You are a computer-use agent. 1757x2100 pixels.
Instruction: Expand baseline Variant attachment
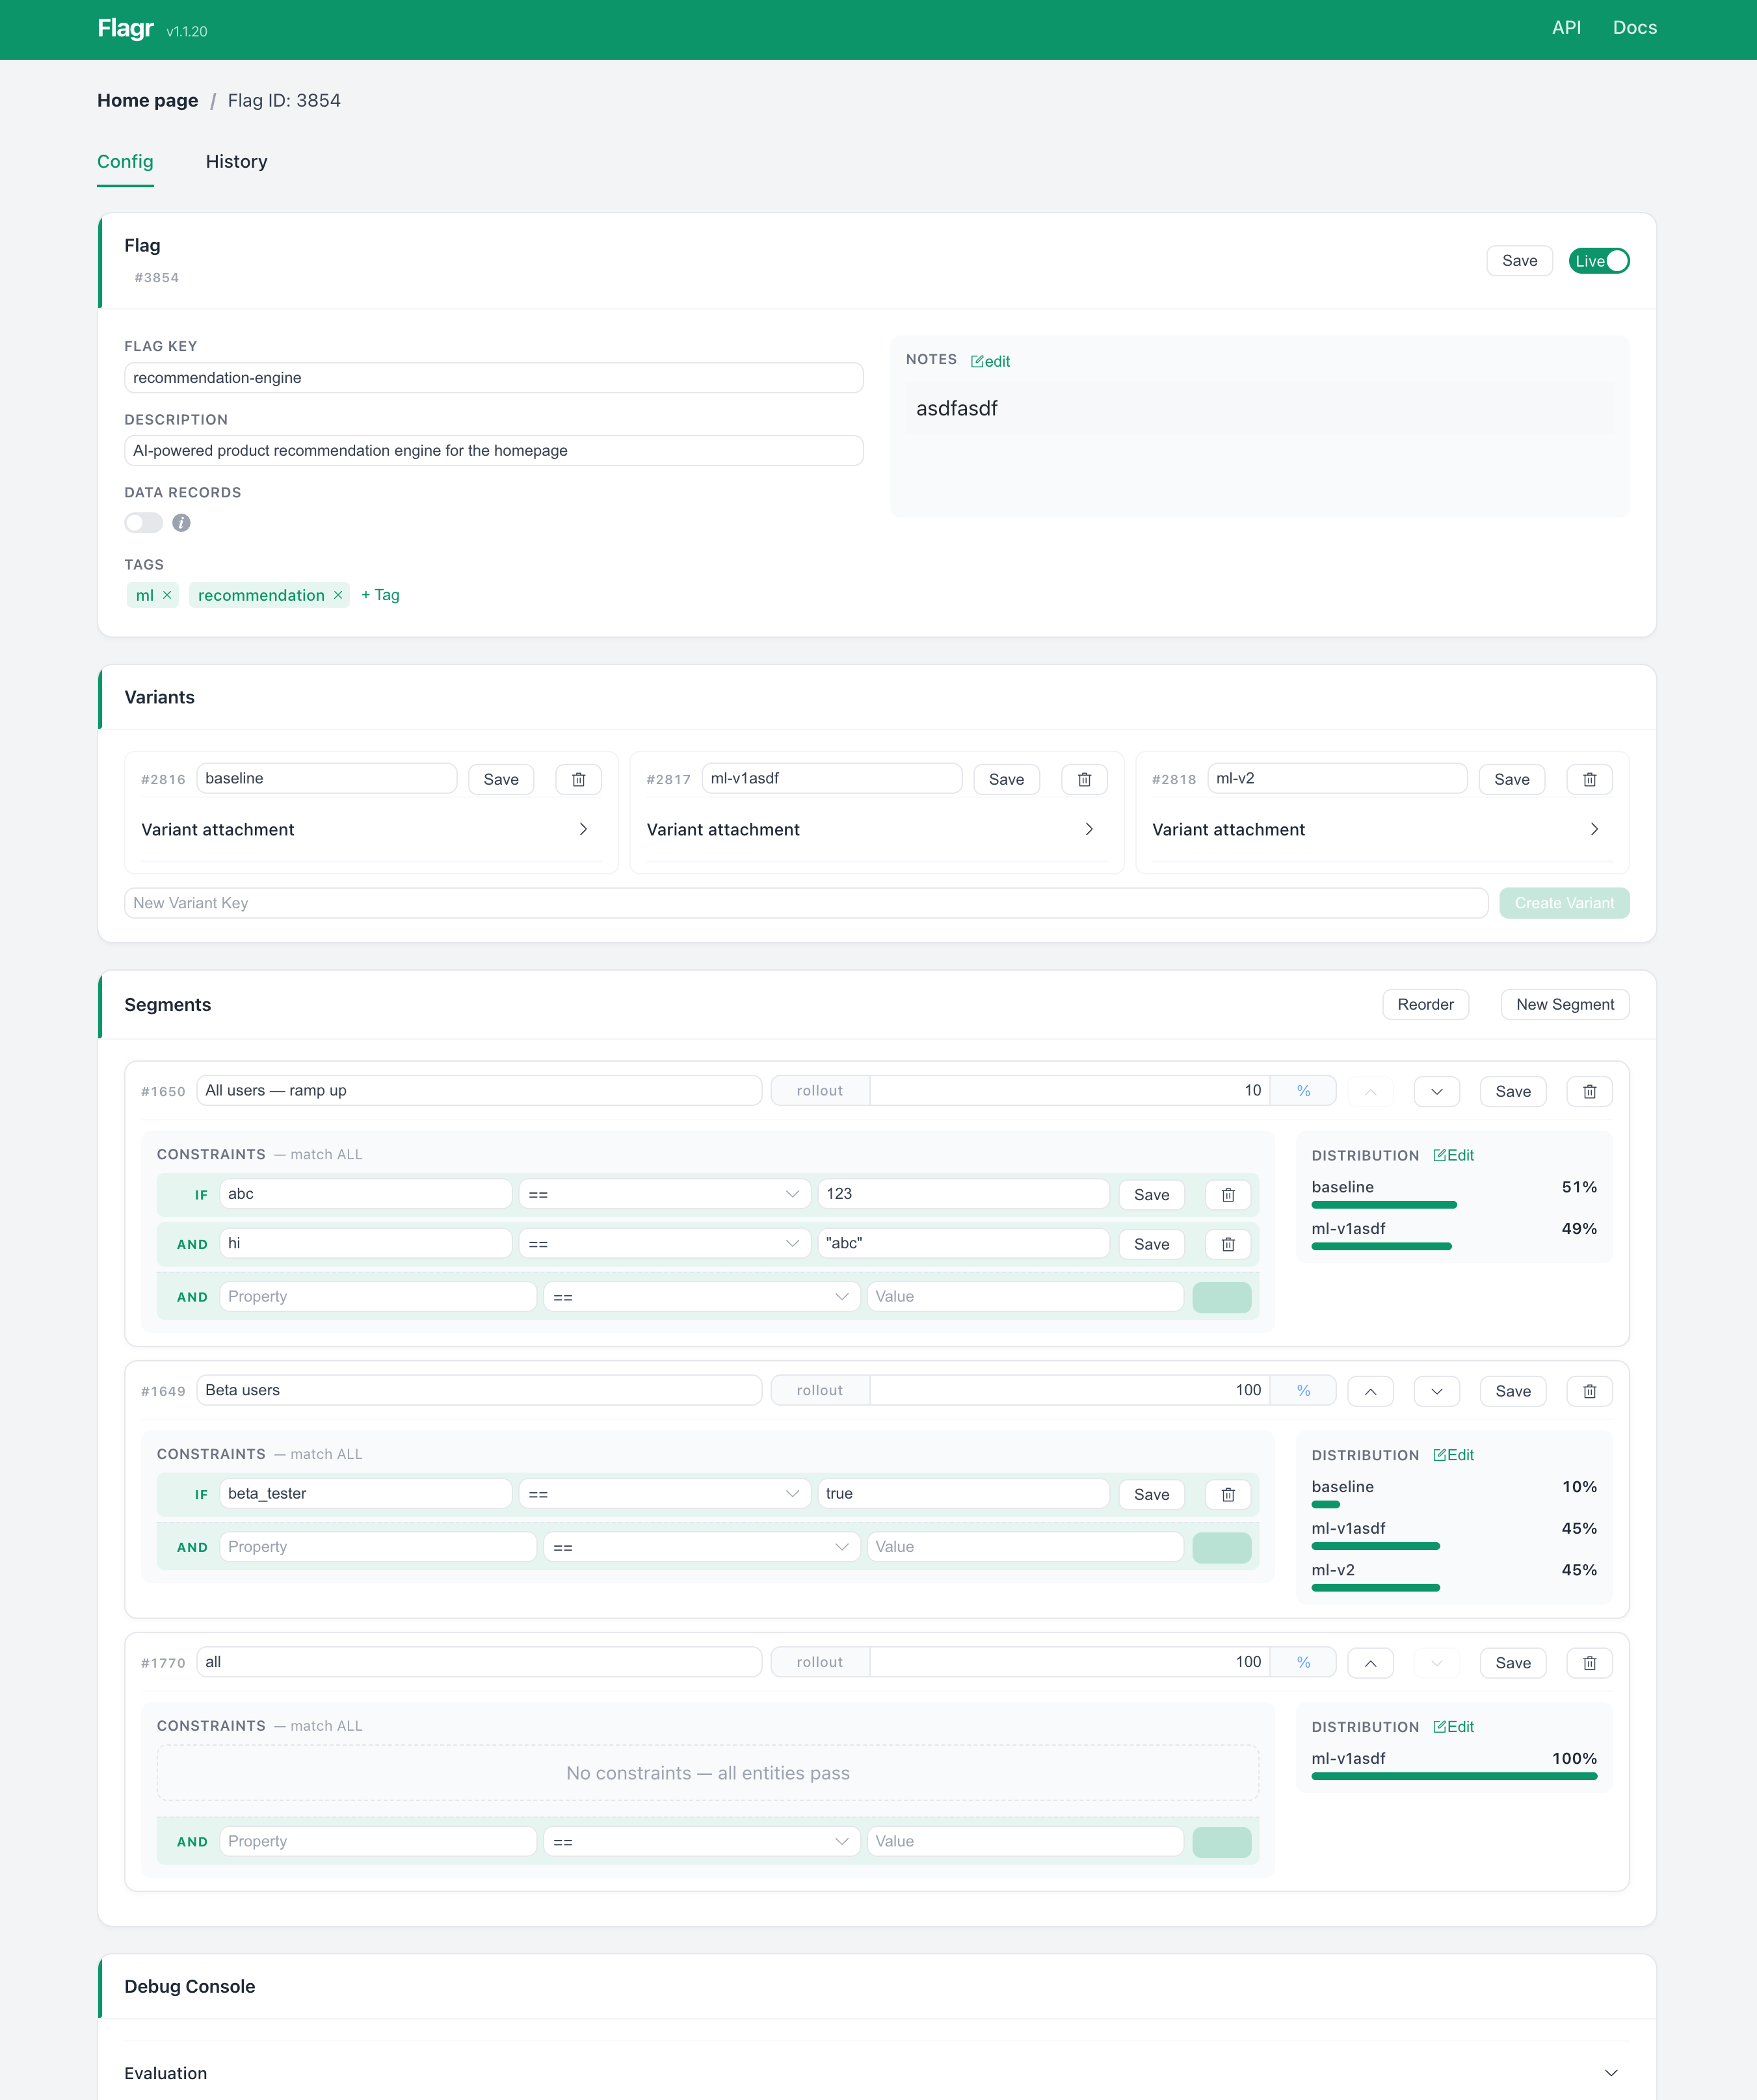[371, 830]
